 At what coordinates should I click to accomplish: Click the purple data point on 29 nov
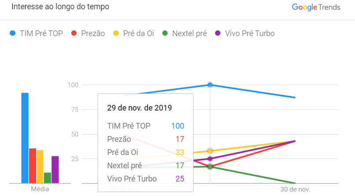210,159
